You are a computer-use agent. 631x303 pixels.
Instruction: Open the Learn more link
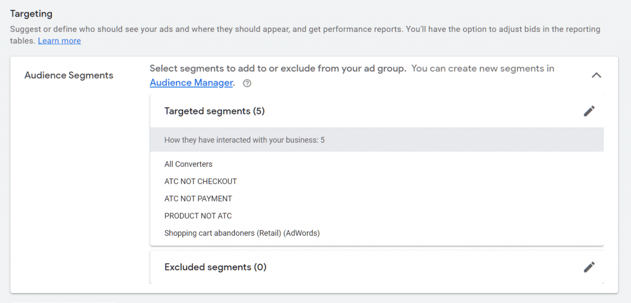point(59,41)
